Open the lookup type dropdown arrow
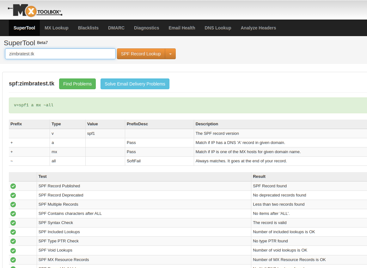Image resolution: width=367 pixels, height=268 pixels. click(170, 54)
